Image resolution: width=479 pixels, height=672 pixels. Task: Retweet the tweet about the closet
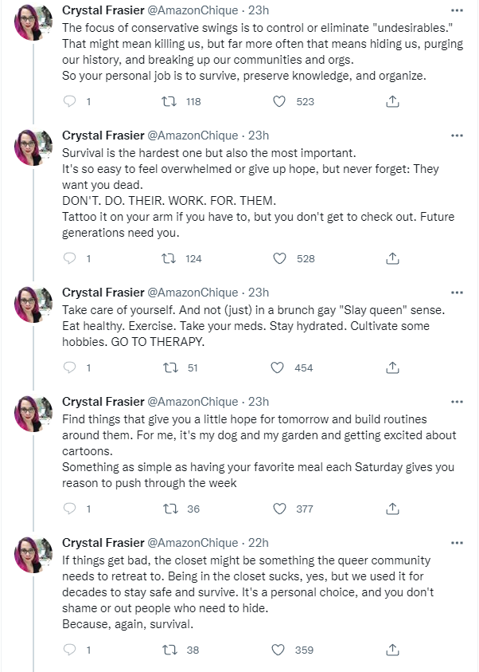tap(170, 650)
